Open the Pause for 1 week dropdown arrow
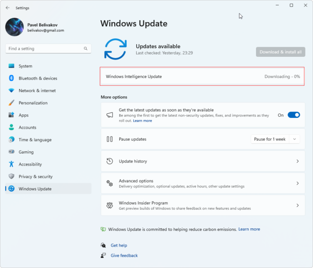 (x=294, y=139)
